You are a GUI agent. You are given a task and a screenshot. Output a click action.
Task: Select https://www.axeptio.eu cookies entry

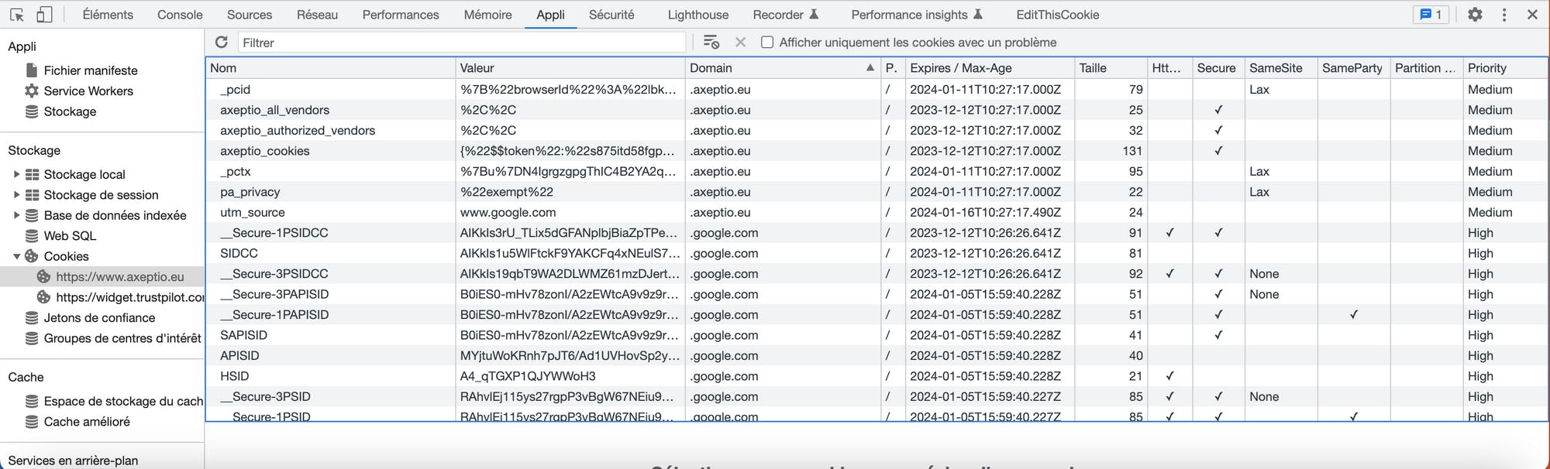tap(102, 277)
